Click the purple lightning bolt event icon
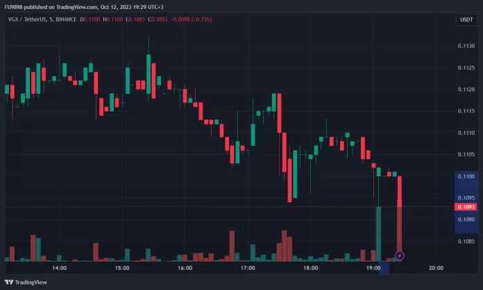This screenshot has width=483, height=290. (x=400, y=255)
